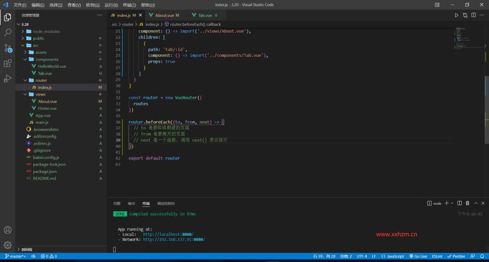
Task: Open new terminal launch profile dropdown
Action: [452, 203]
